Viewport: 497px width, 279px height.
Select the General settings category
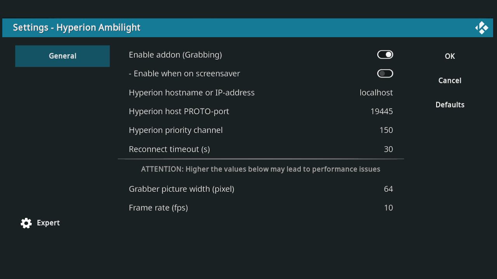tap(63, 56)
